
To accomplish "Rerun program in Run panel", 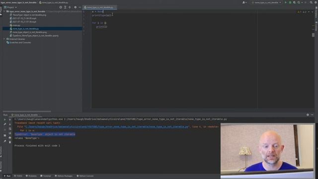I will coord(5,120).
